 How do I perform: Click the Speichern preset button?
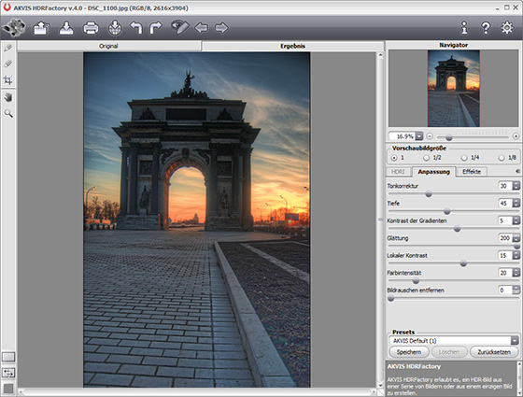click(x=409, y=352)
